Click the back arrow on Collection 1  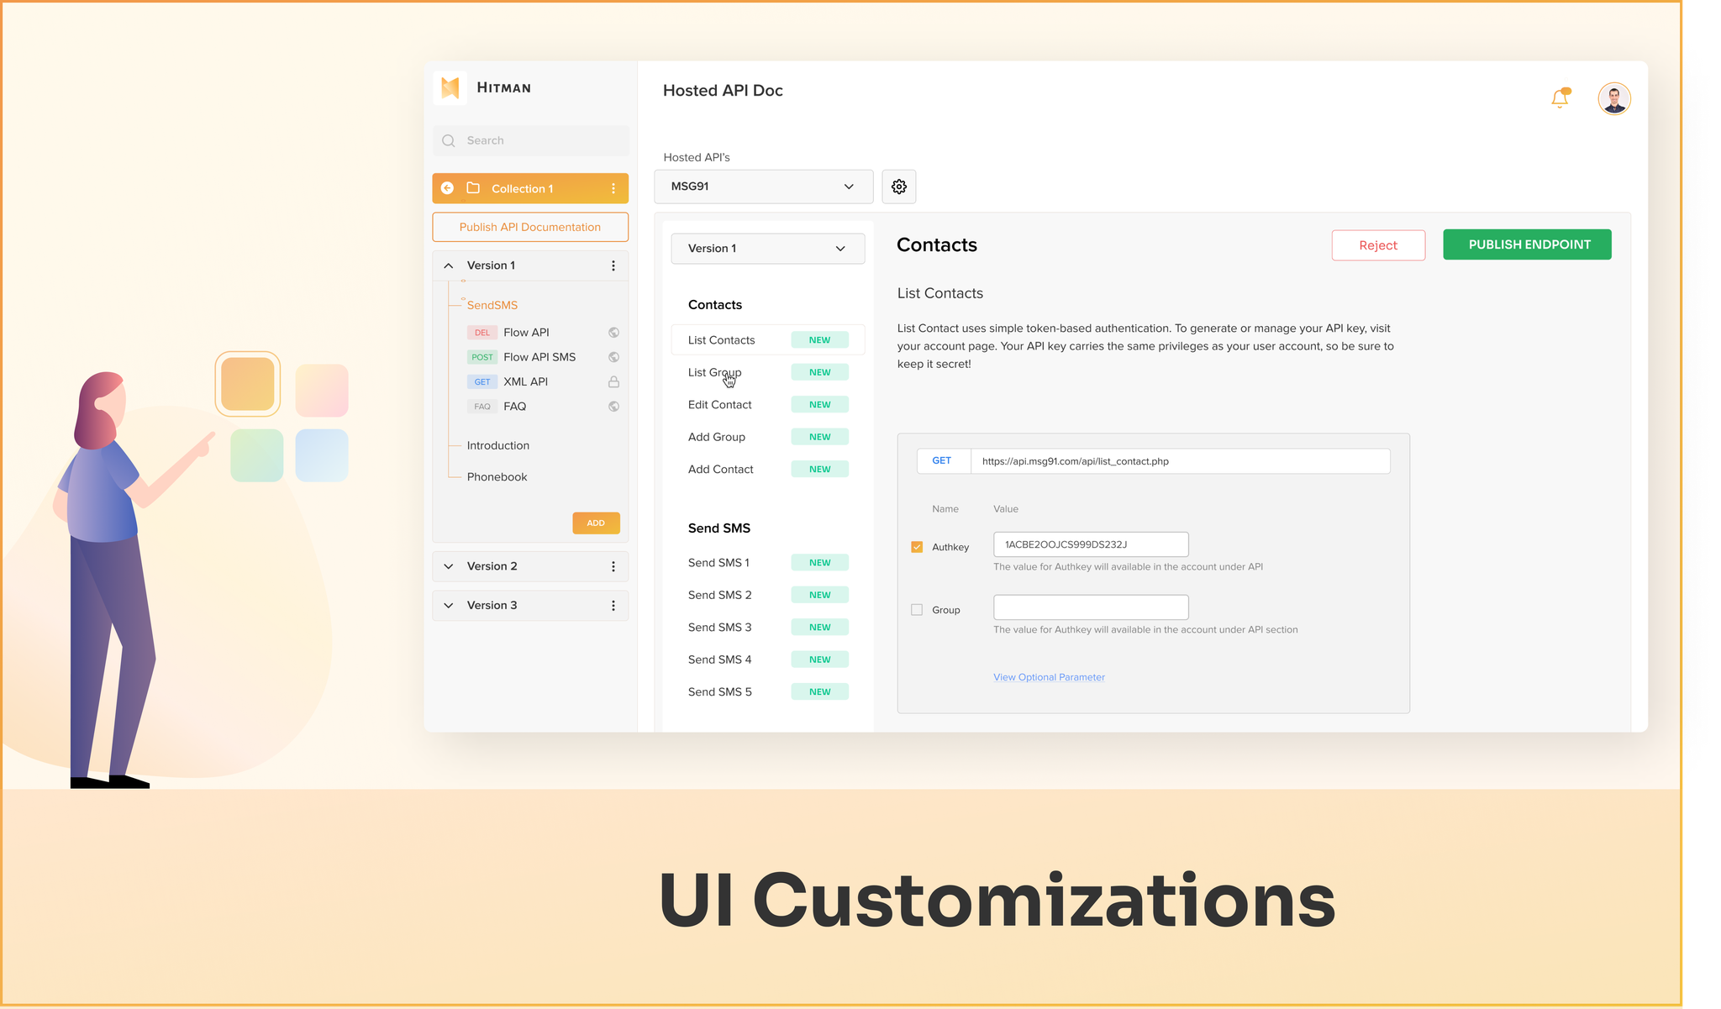coord(448,188)
